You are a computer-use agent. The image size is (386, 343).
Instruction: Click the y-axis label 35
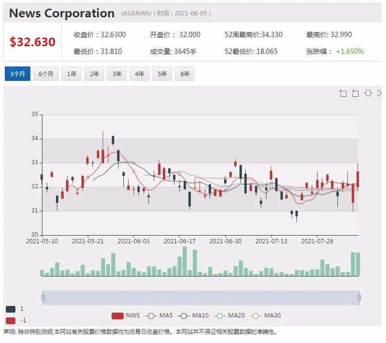[x=35, y=115]
